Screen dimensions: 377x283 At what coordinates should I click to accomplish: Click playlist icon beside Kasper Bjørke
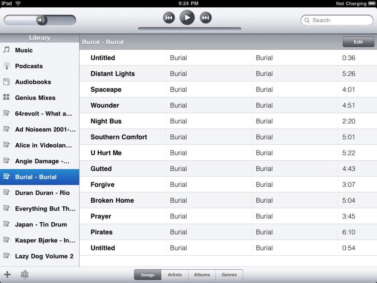[x=6, y=240]
